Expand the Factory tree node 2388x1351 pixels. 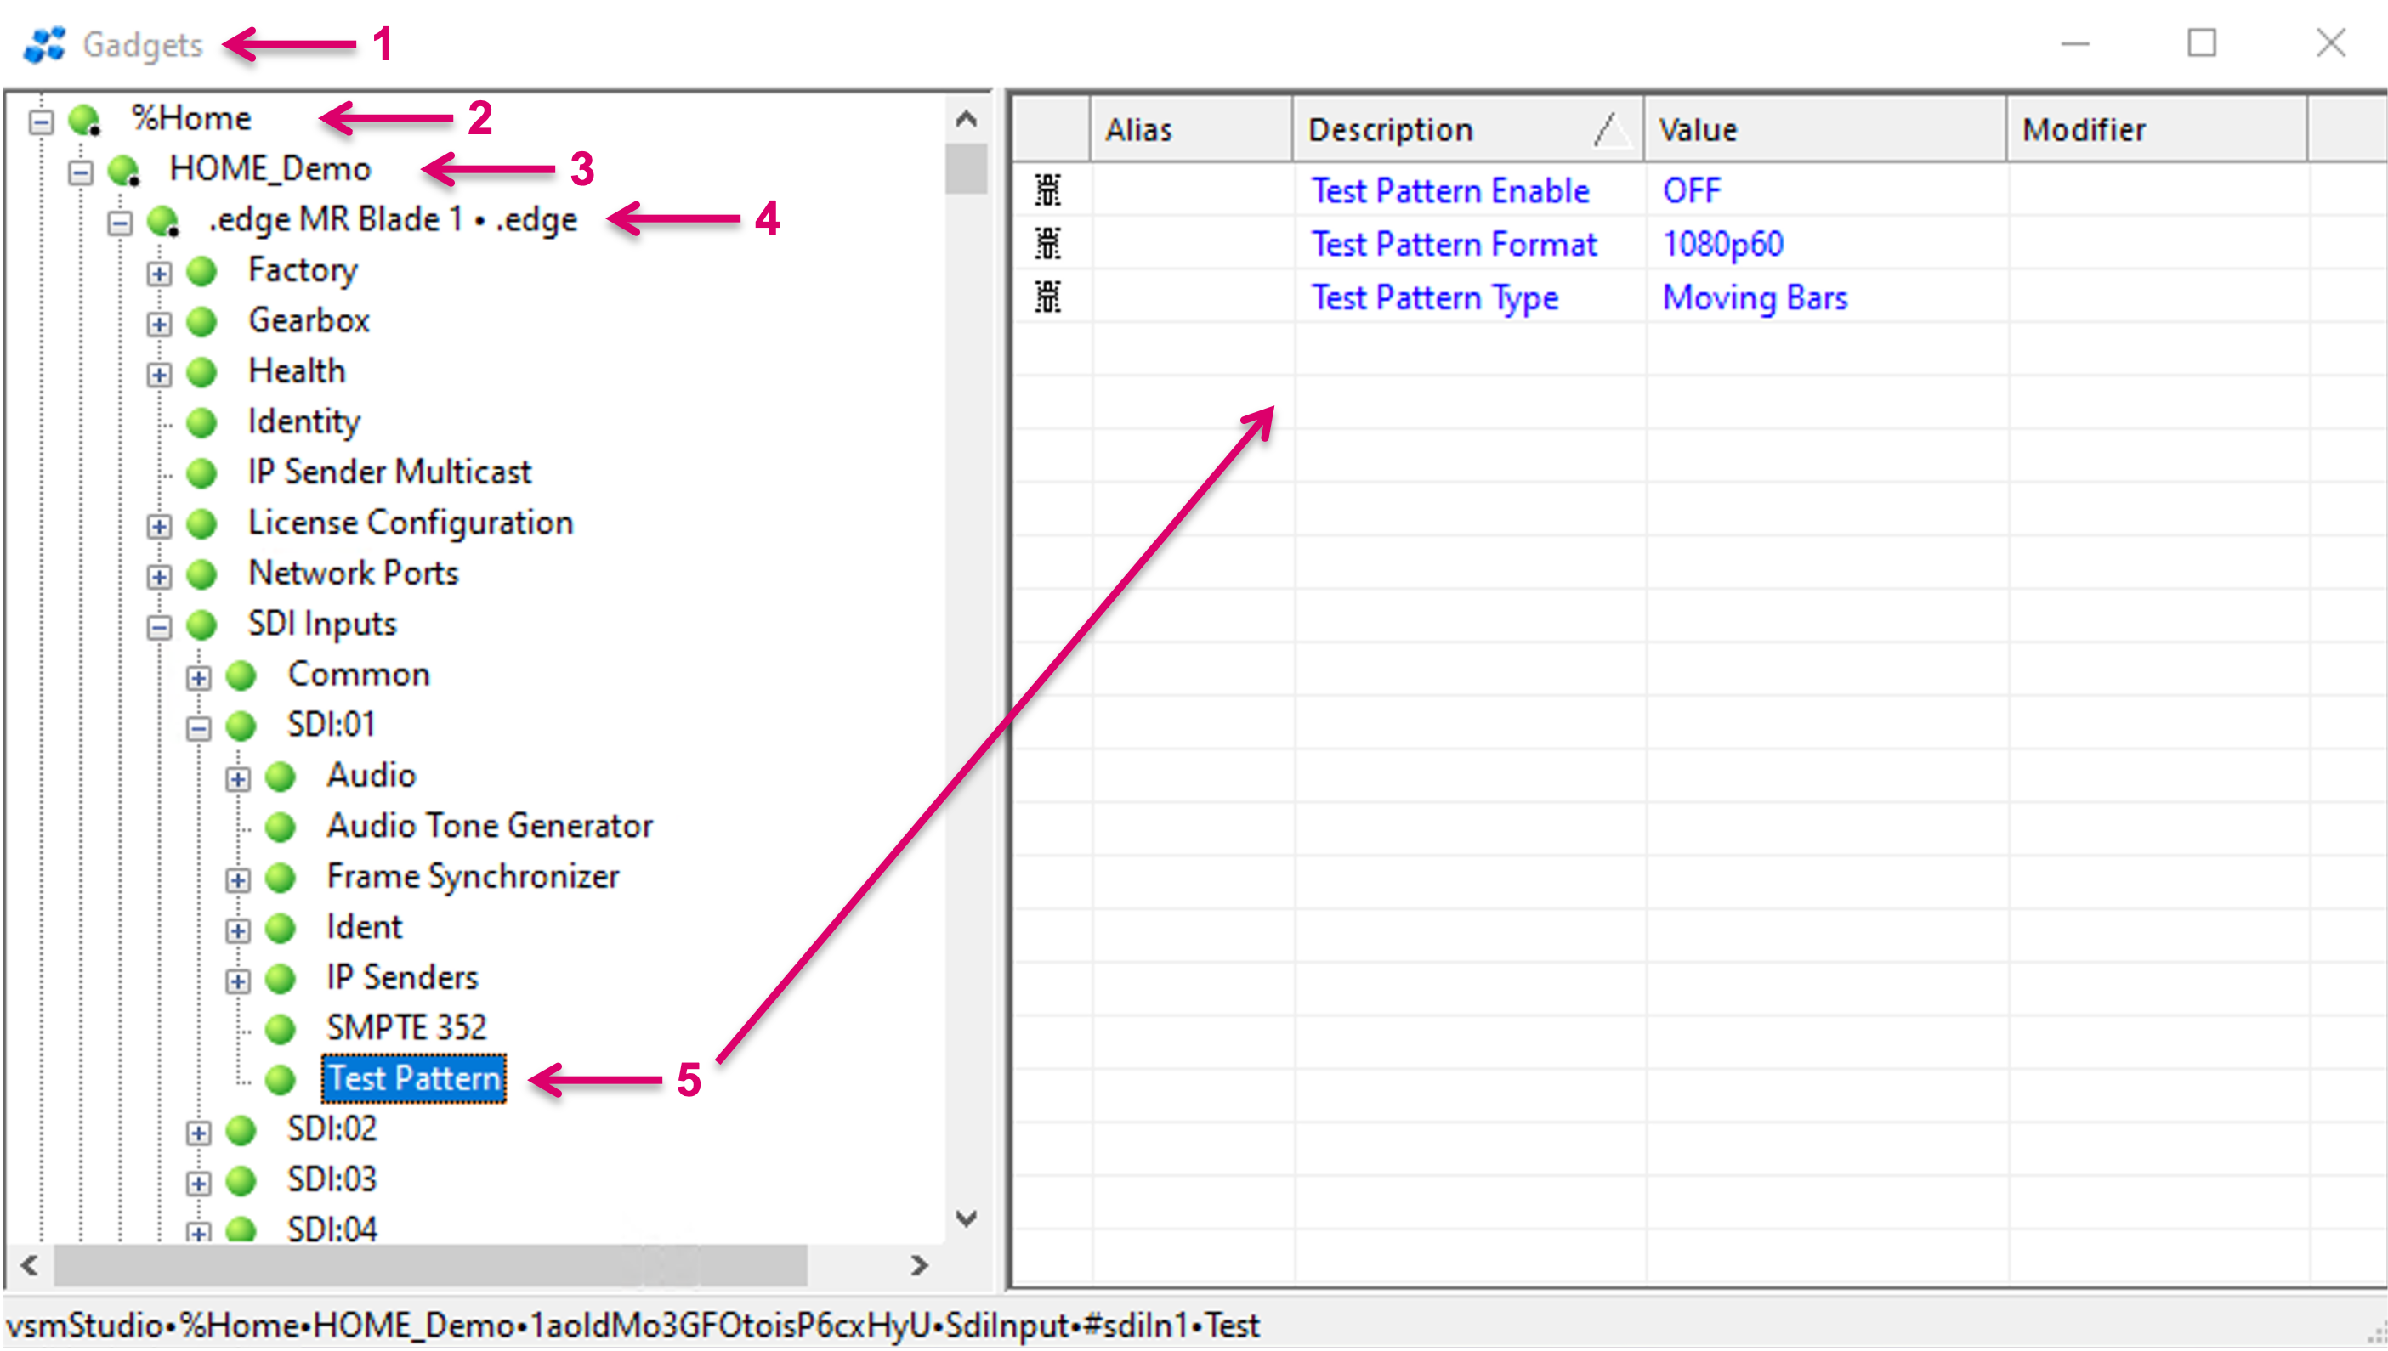click(160, 273)
